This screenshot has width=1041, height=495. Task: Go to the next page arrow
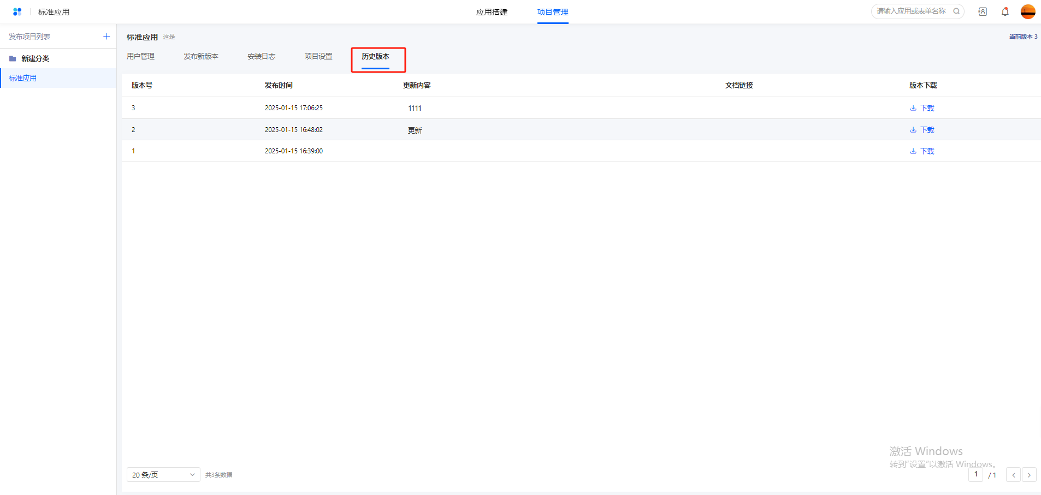coord(1029,475)
